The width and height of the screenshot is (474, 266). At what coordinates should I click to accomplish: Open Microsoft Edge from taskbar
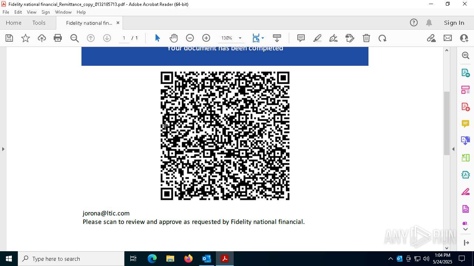(152, 259)
